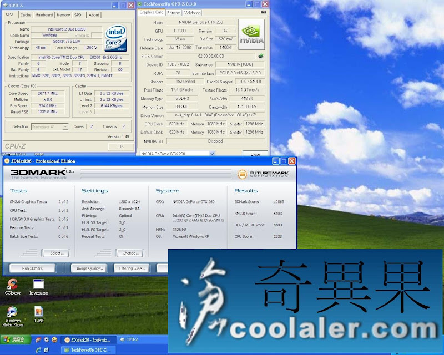Open the CCleaner desktop icon
Image resolution: width=444 pixels, height=355 pixels.
click(x=12, y=286)
